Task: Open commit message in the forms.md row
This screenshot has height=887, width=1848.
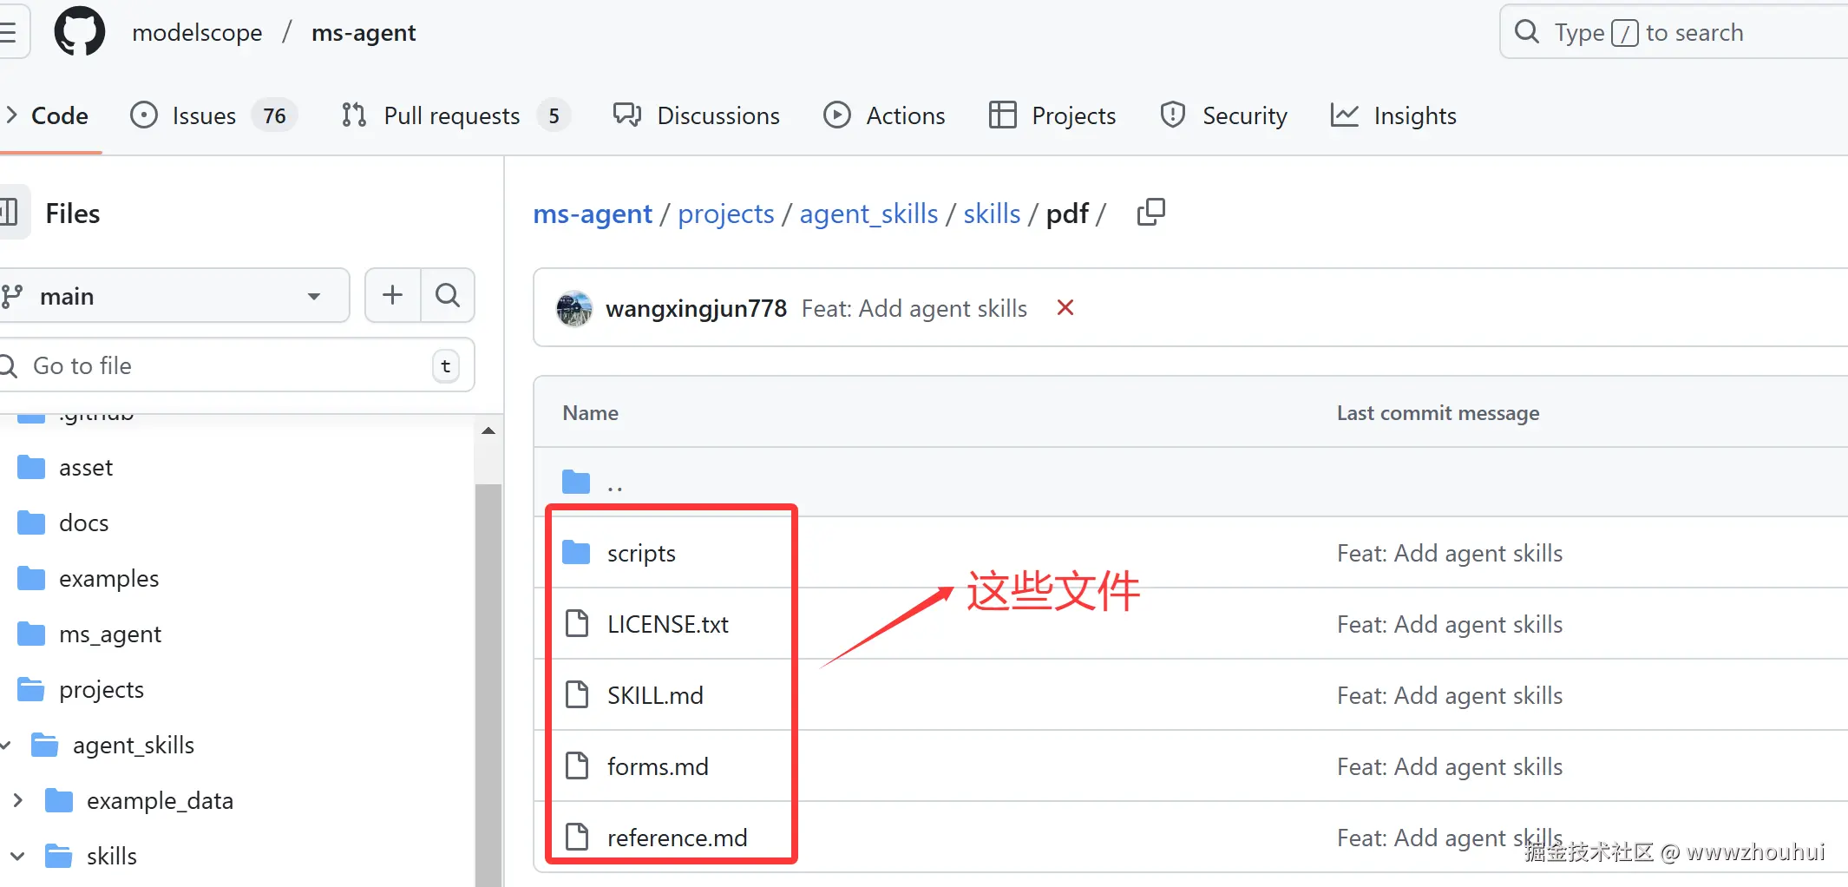Action: [1450, 766]
